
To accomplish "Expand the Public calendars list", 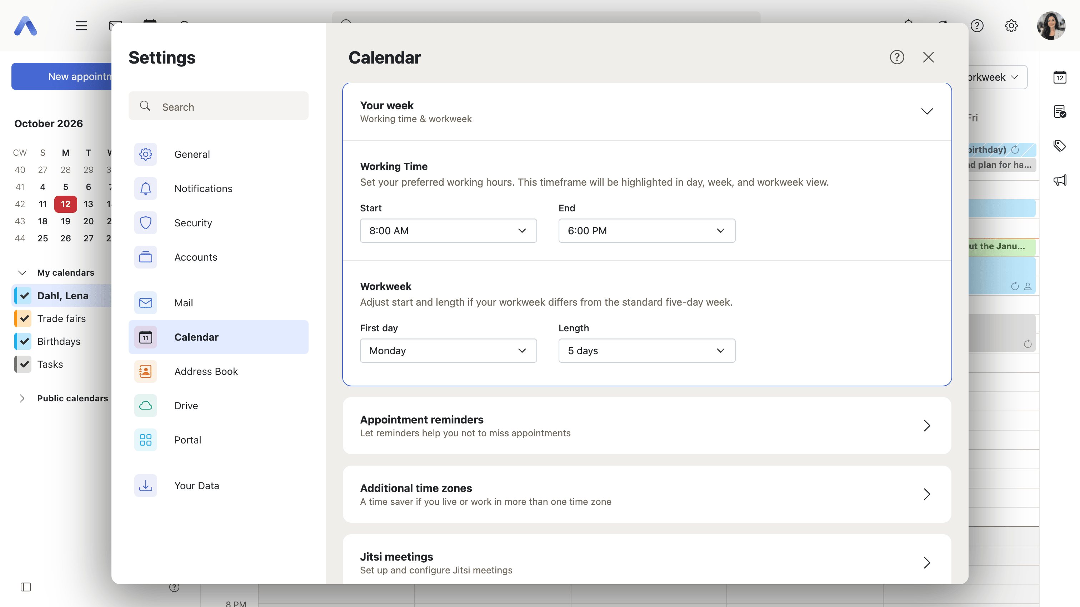I will pos(22,398).
